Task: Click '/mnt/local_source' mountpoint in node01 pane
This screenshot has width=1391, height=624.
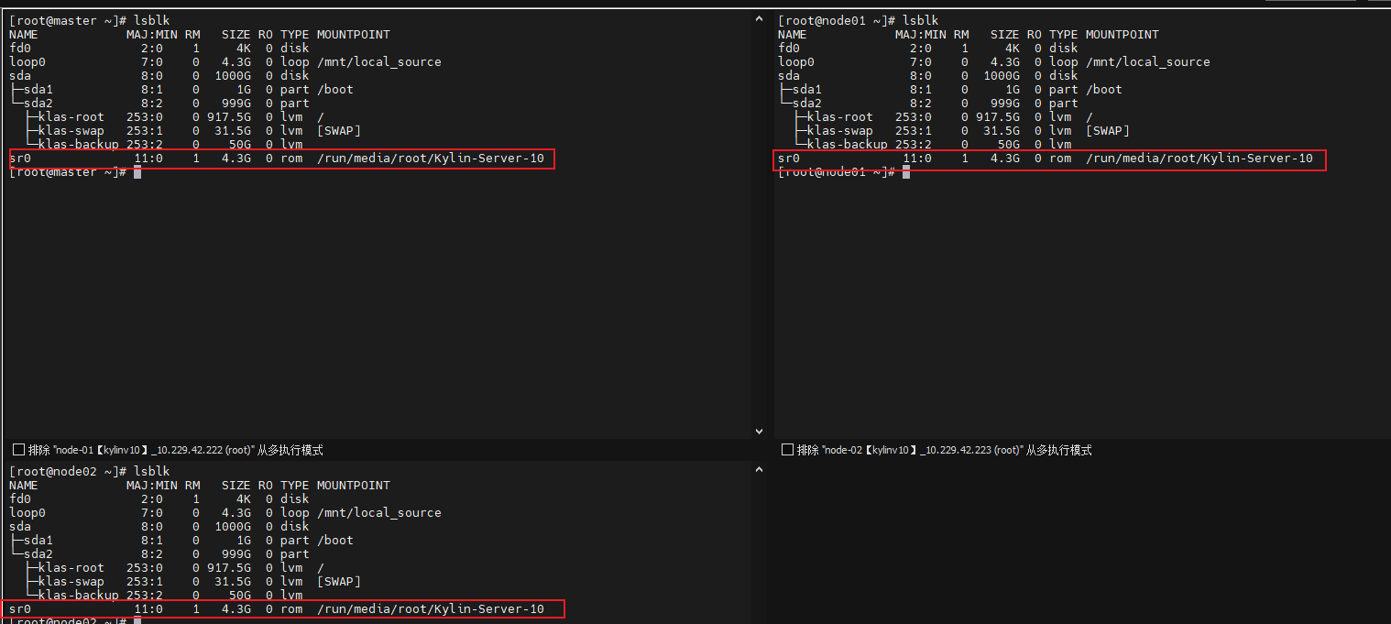Action: (1148, 61)
